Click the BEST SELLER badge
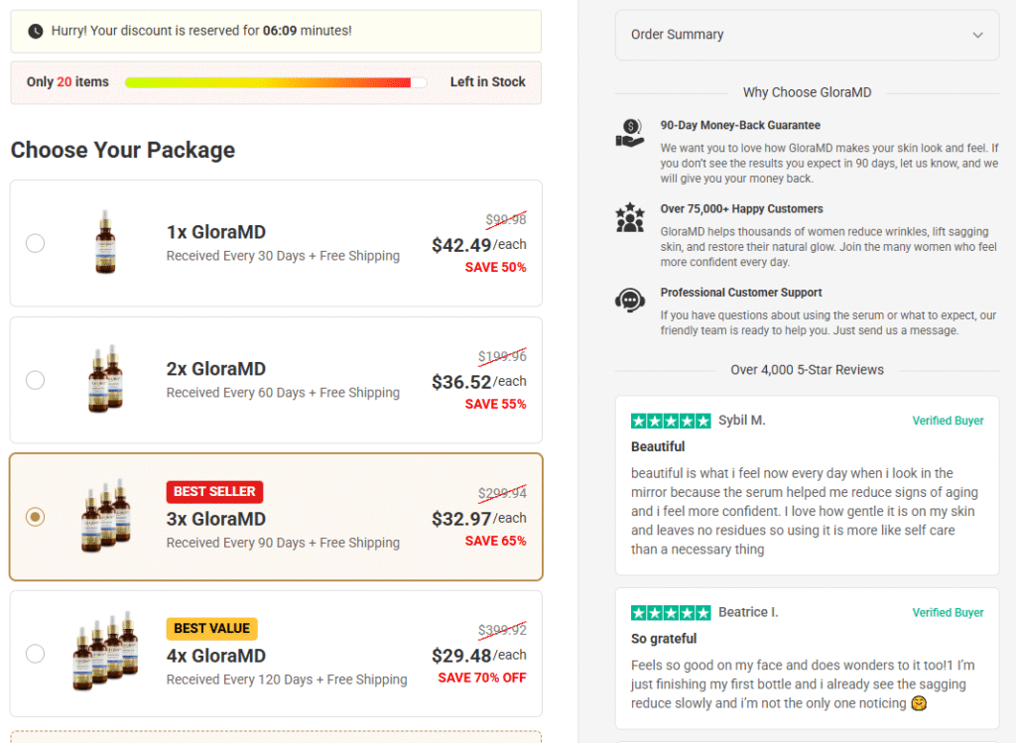 pyautogui.click(x=214, y=492)
